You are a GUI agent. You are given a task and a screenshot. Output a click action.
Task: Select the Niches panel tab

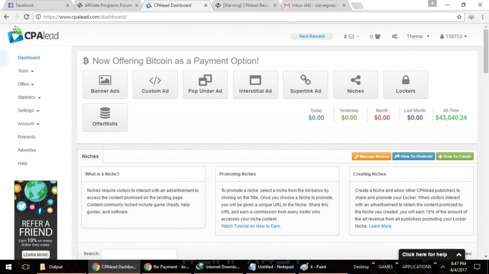[90, 156]
